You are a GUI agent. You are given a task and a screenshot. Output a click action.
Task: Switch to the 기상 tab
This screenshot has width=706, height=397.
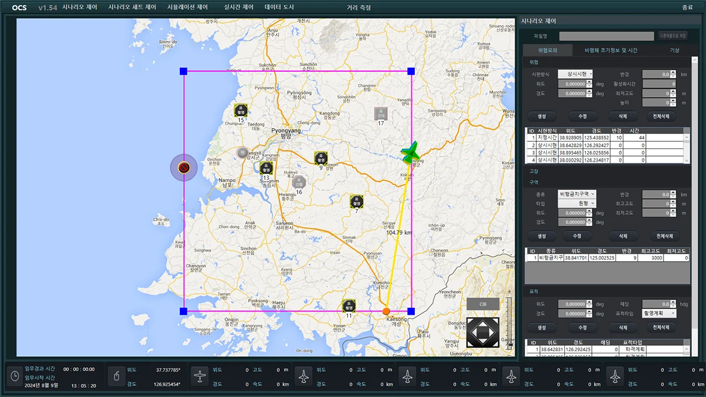[674, 50]
